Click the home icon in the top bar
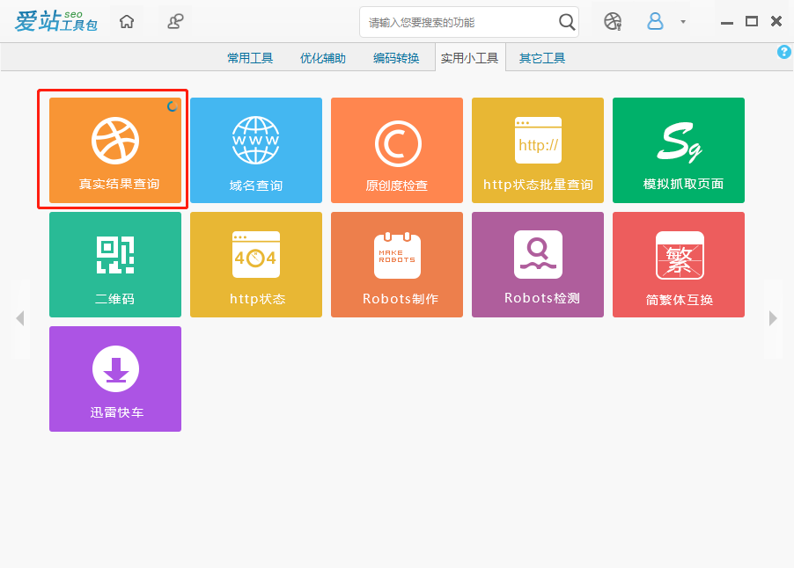Viewport: 794px width, 568px height. coord(126,21)
